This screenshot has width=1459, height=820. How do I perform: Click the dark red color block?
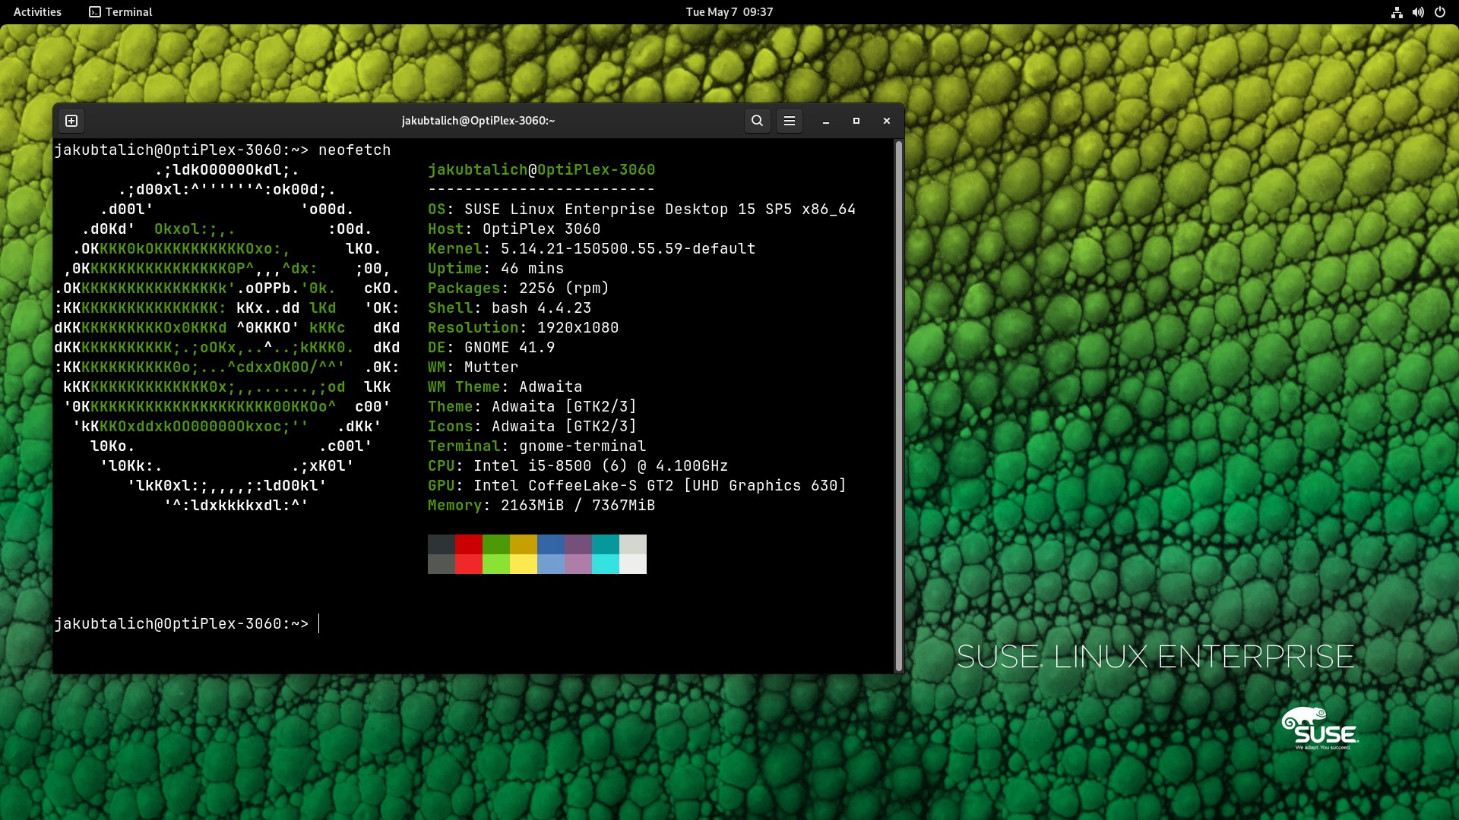point(469,544)
